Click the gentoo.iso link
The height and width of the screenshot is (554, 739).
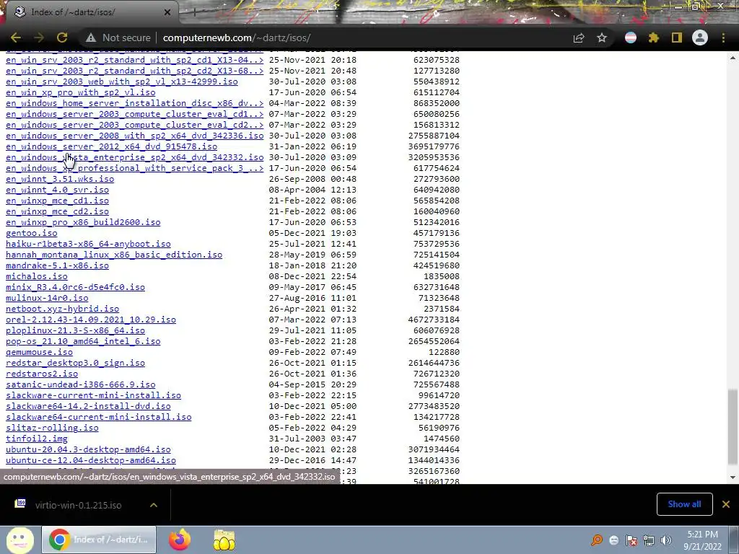[x=32, y=233]
